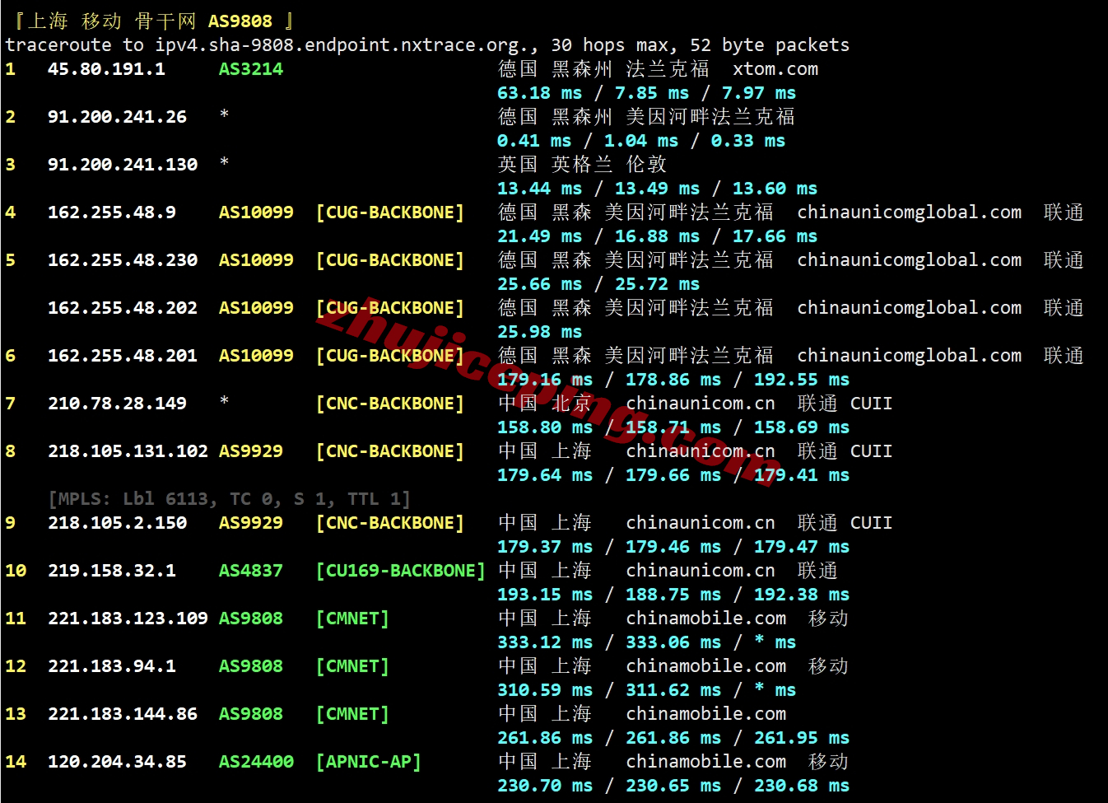Click the AS9808 label on hop 13
The width and height of the screenshot is (1108, 803).
(250, 714)
